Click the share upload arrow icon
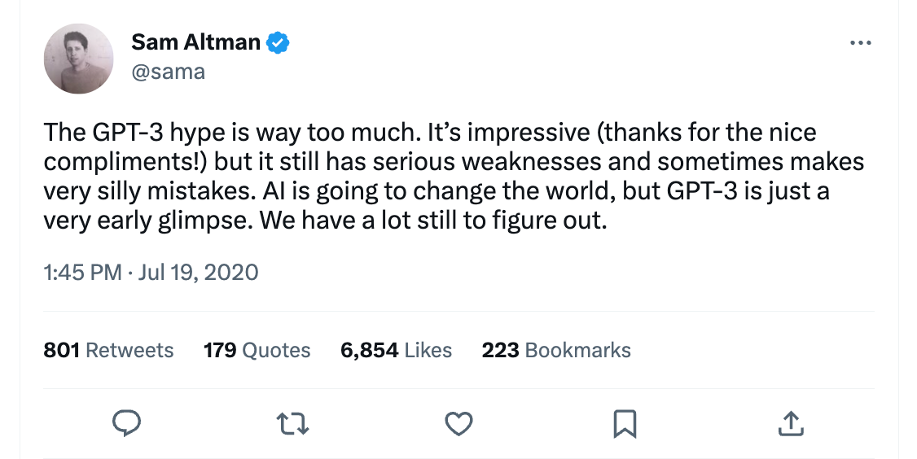Screen dimensions: 917x459 [x=791, y=422]
